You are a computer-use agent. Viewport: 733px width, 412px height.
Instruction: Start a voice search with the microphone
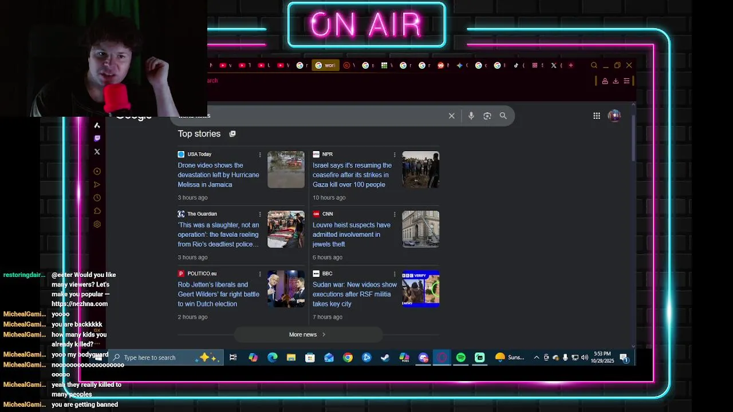coord(471,116)
